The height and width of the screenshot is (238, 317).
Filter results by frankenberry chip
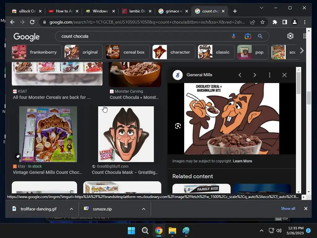(37, 52)
